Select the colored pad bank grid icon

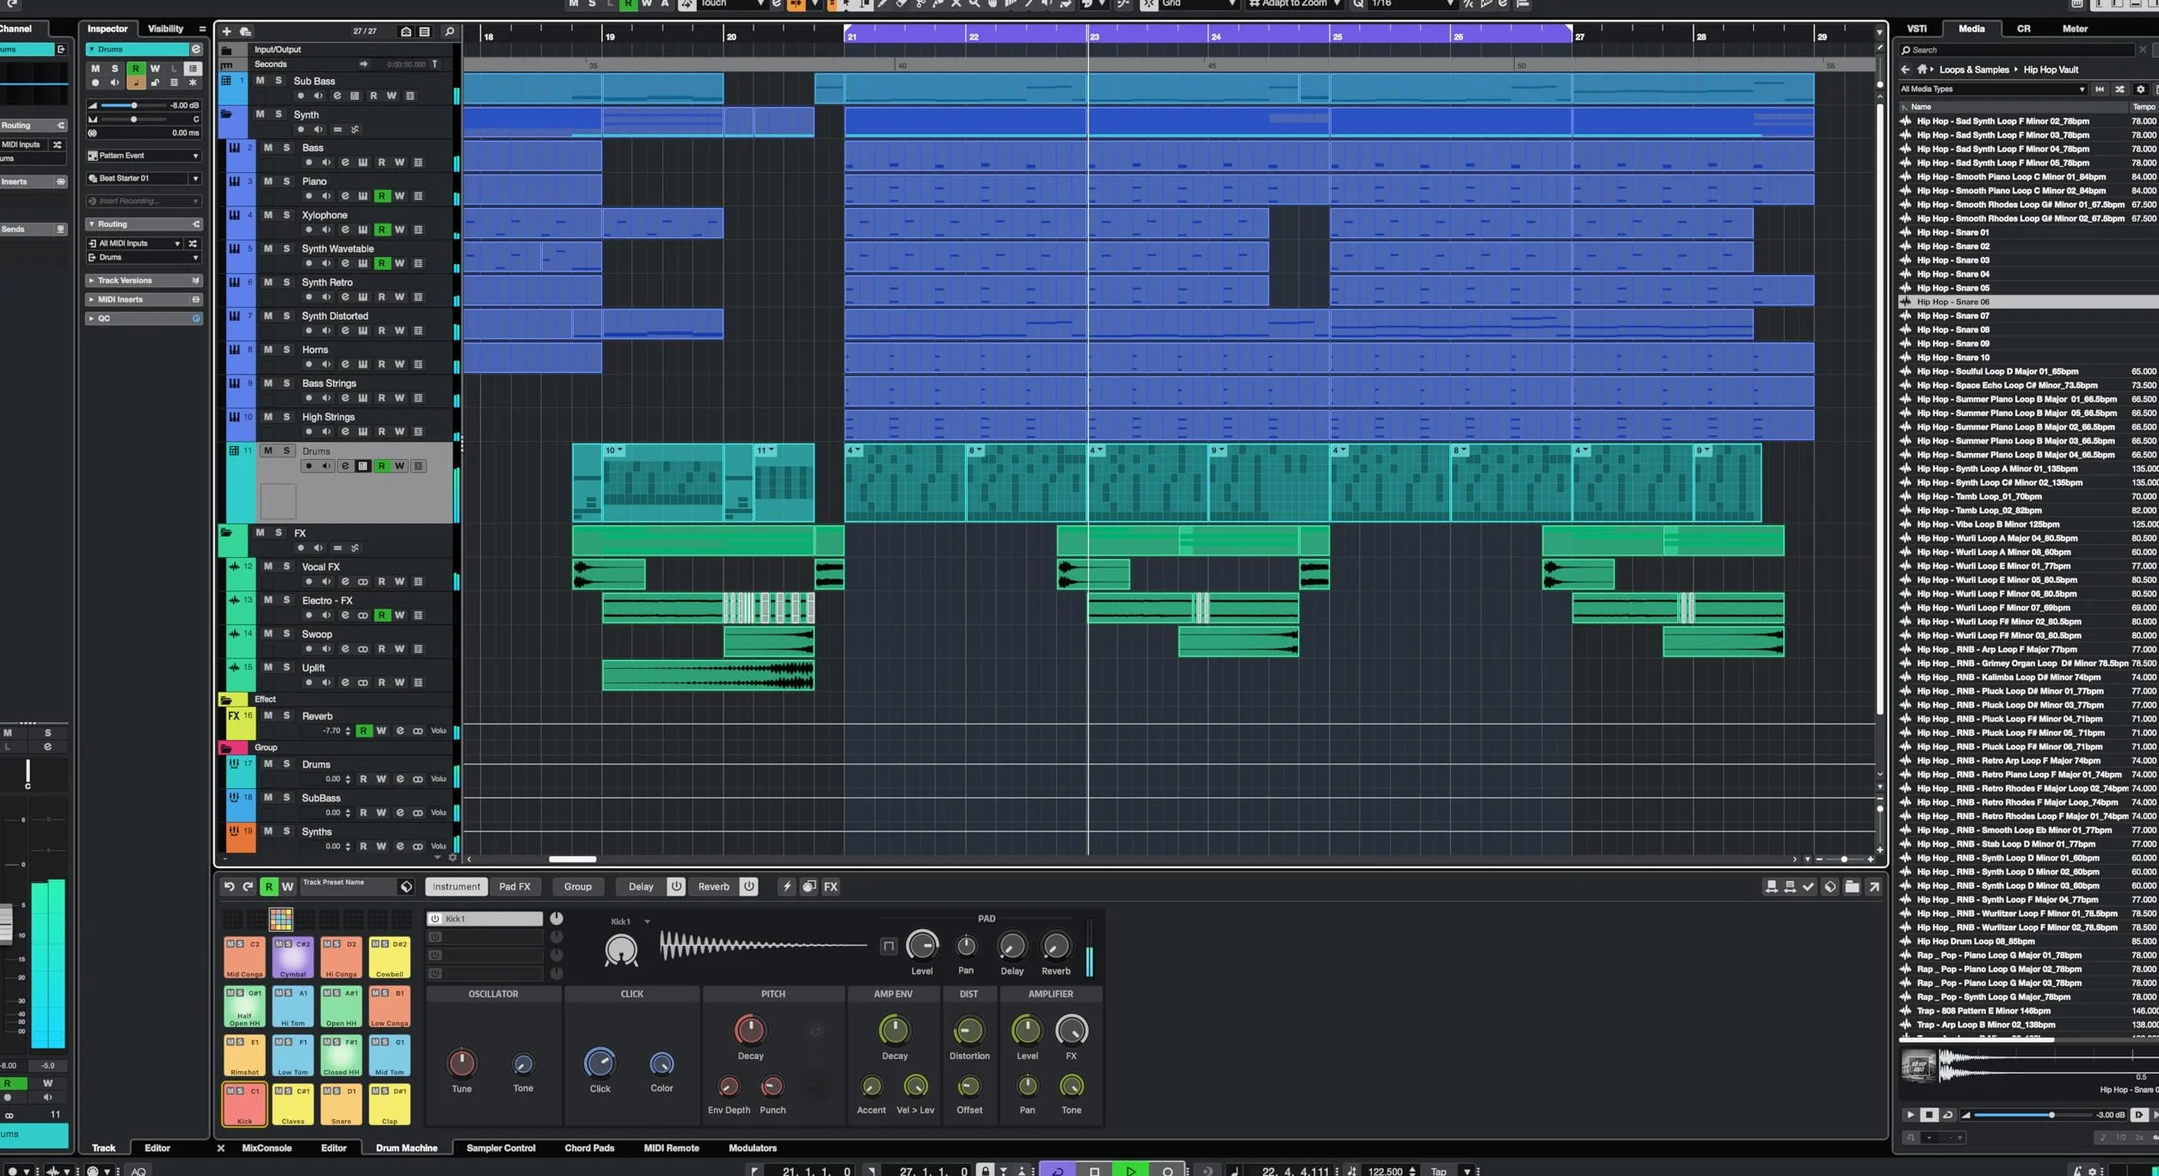click(280, 920)
